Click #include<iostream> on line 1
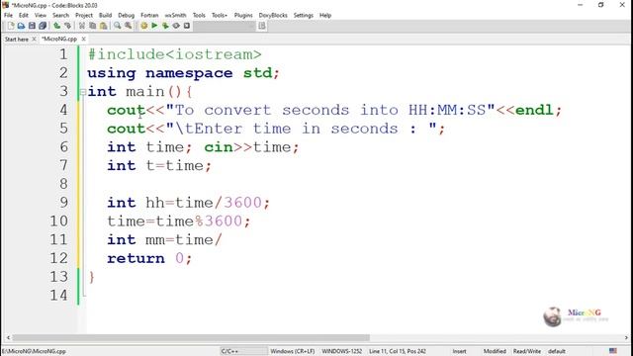 174,54
